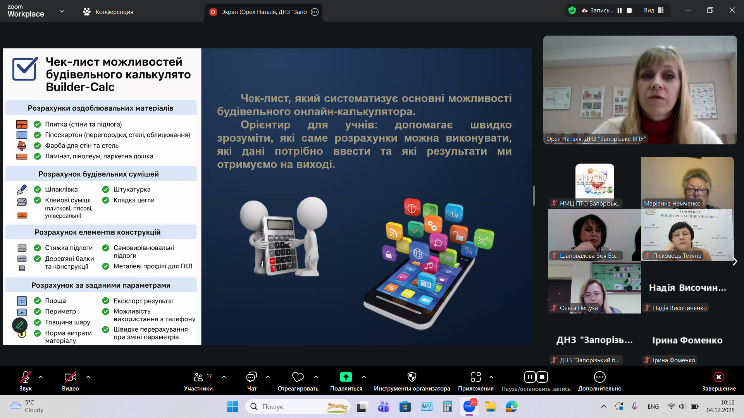Open Microsoft Store from the taskbar
Image resolution: width=744 pixels, height=418 pixels.
(405, 406)
